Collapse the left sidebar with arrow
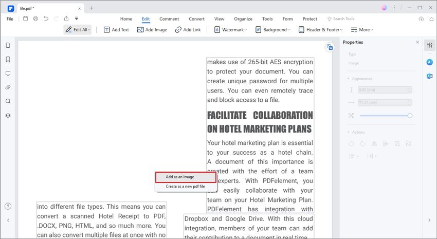 [x=8, y=220]
